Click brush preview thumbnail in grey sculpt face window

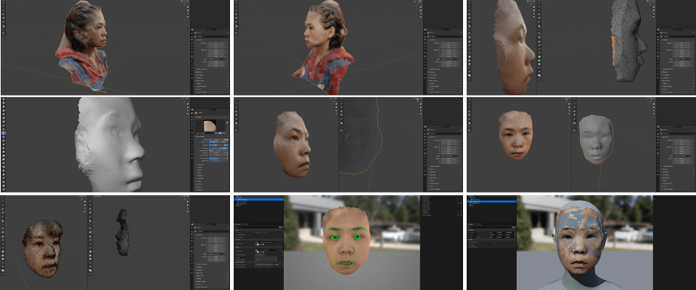(x=210, y=126)
